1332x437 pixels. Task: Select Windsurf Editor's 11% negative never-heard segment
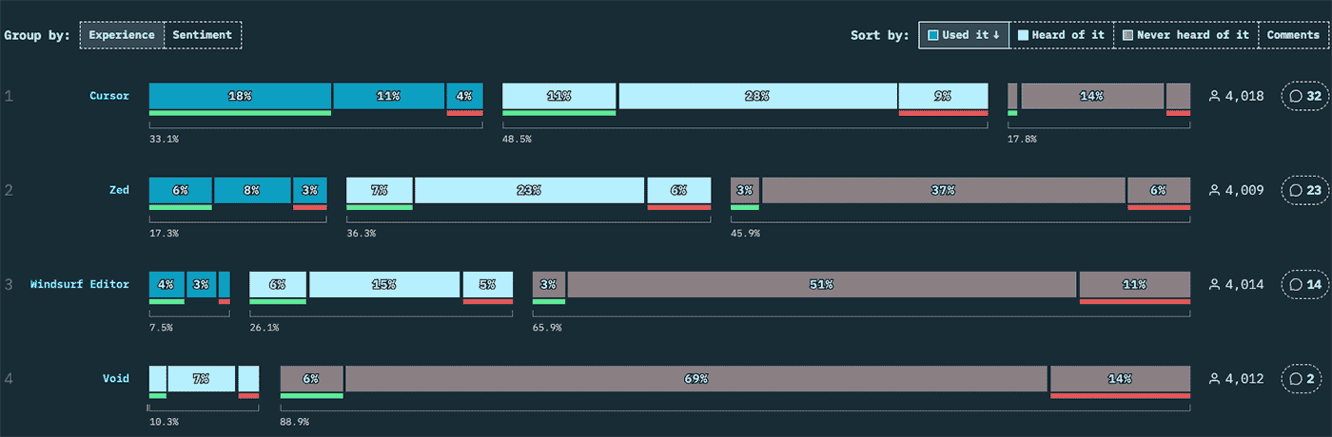(x=1135, y=284)
